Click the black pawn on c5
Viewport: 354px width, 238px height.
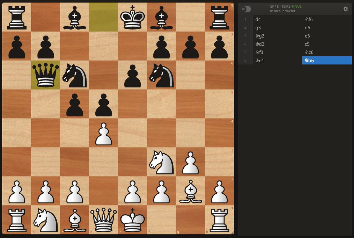click(x=75, y=104)
